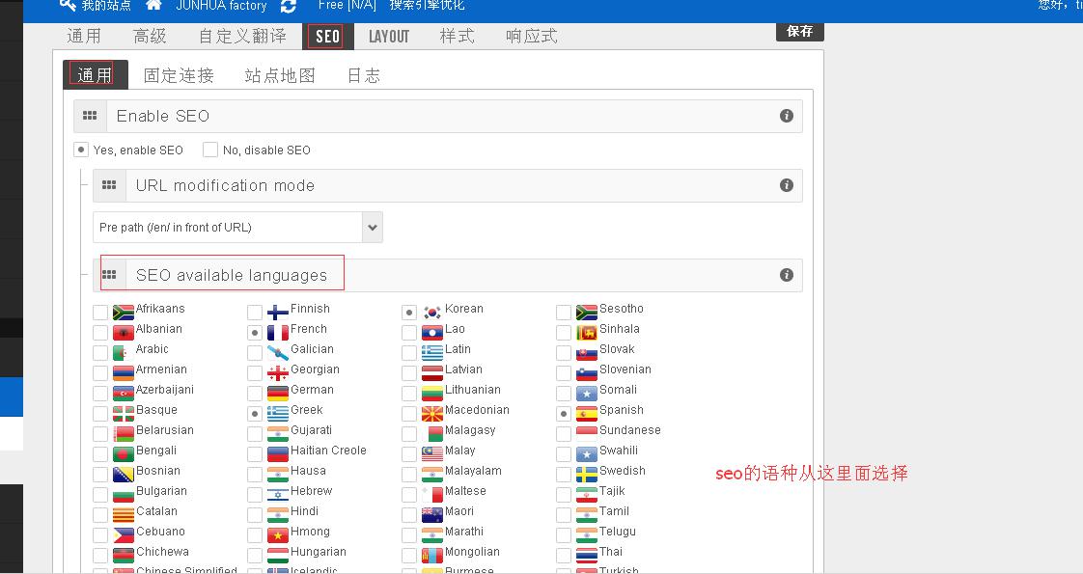Enable the Swedish language checkbox
Screen dimensions: 1083x574
click(564, 475)
